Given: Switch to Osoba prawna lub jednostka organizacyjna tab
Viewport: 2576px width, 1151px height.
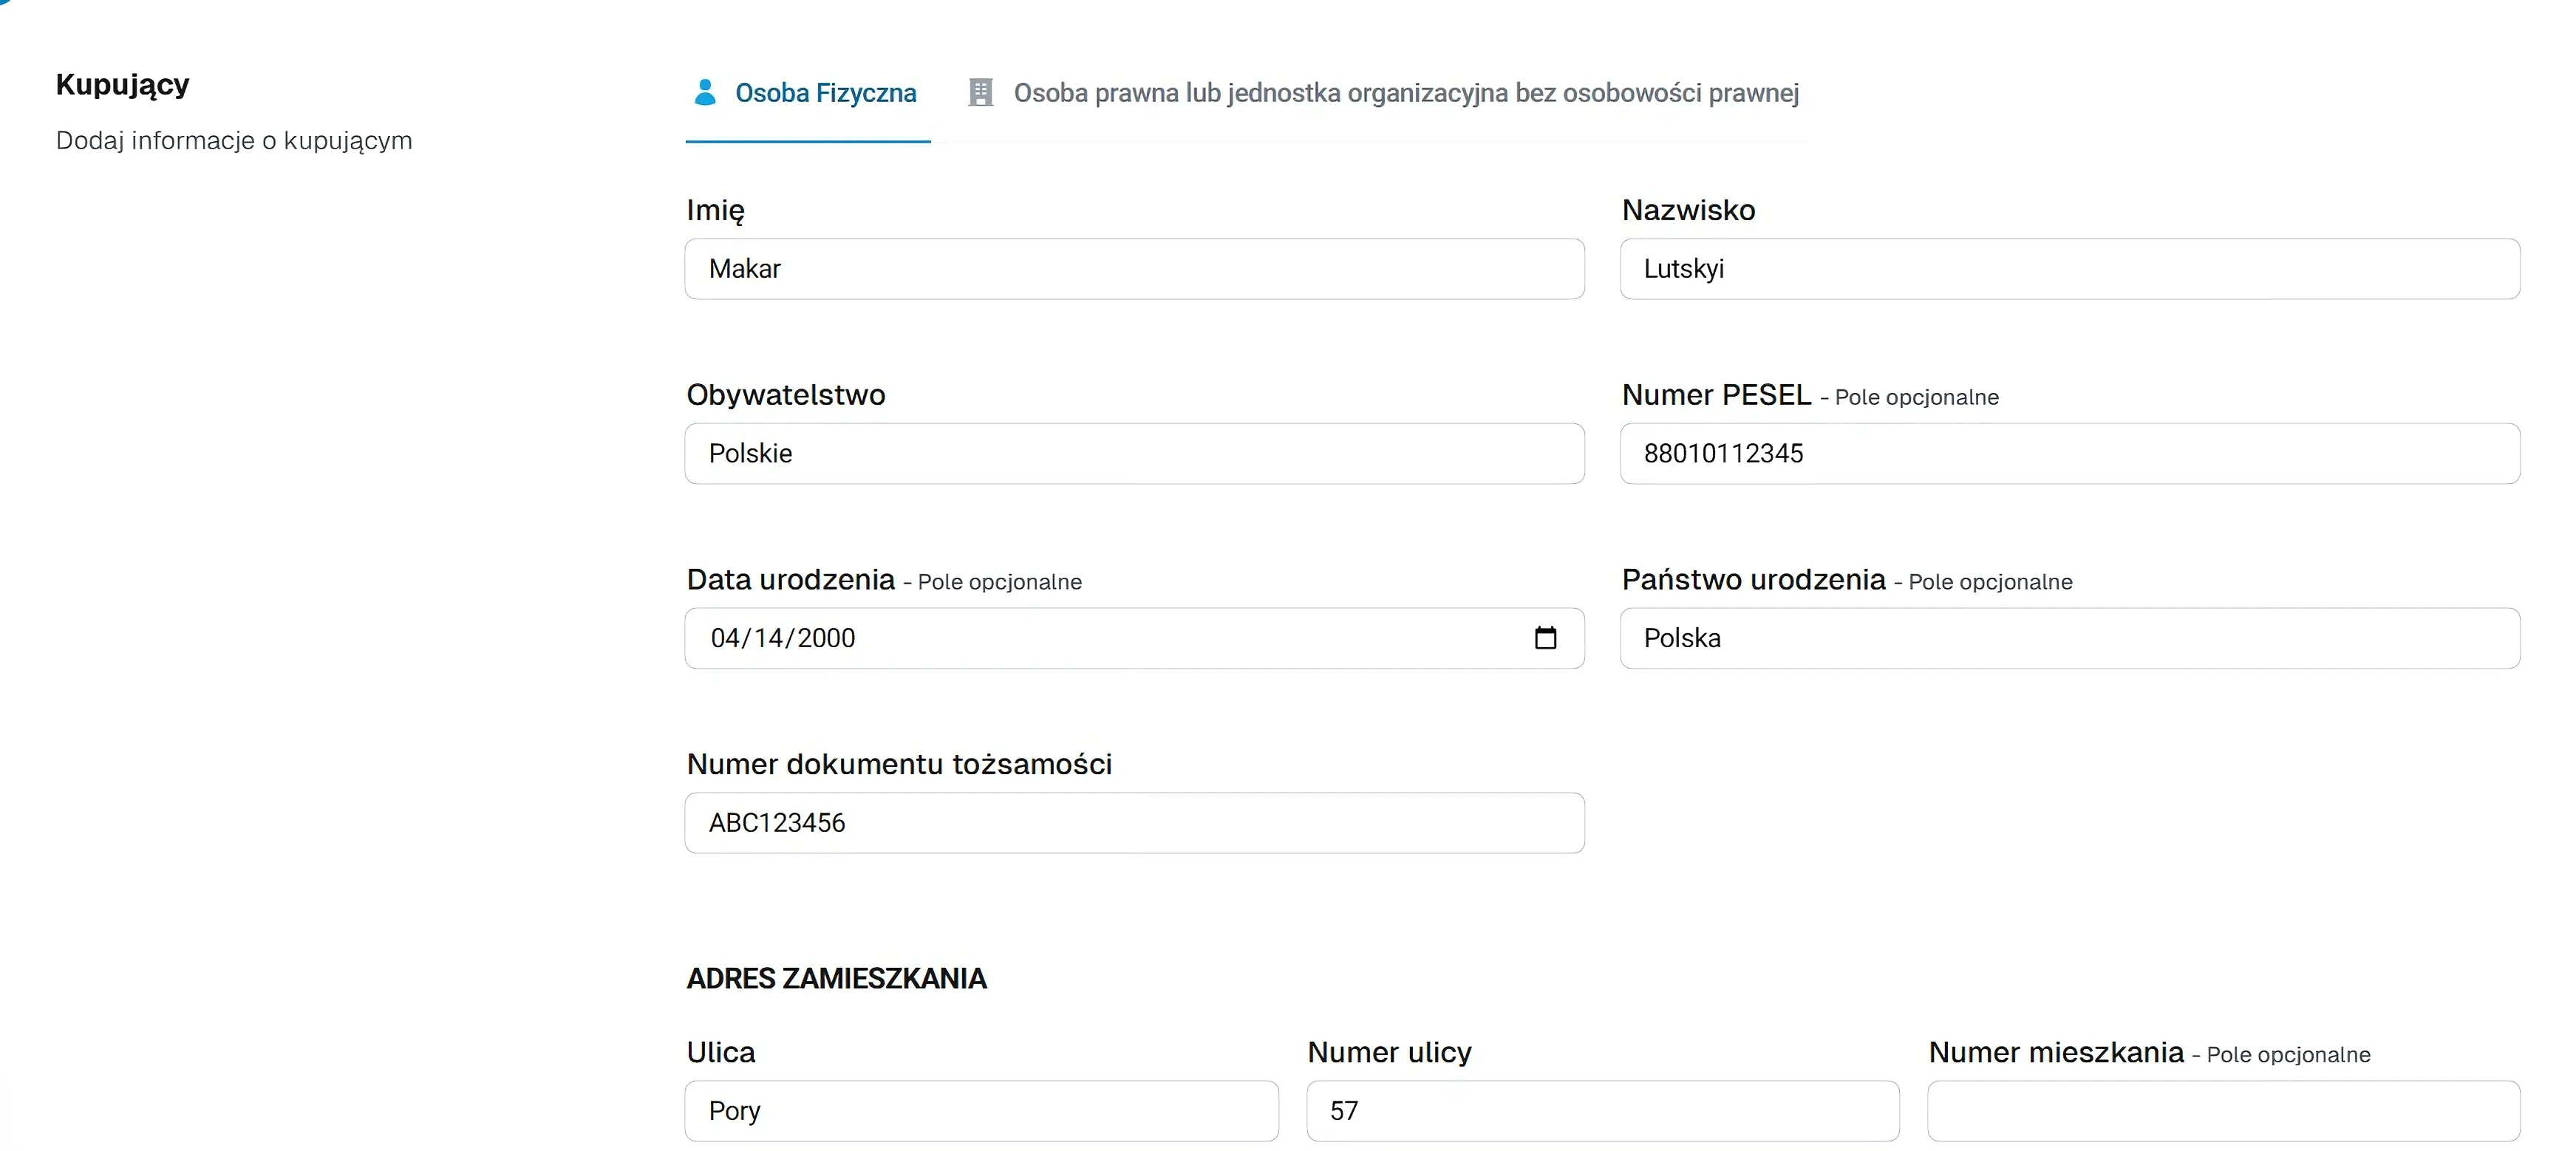Looking at the screenshot, I should [1406, 92].
